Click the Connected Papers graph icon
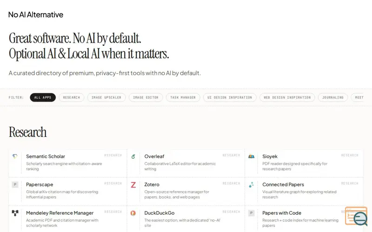Screen dimensions: 372x232 pos(251,185)
